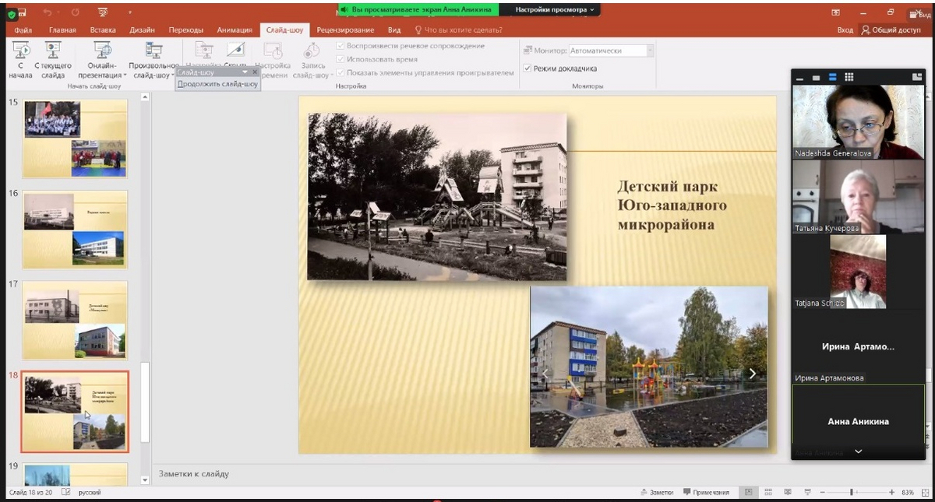Show next image arrow on color photo
This screenshot has width=935, height=502.
point(753,374)
